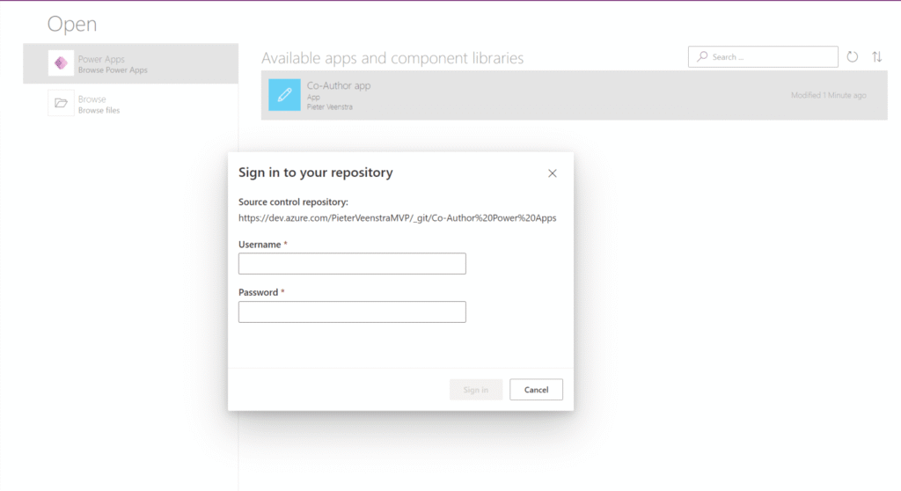
Task: Cancel the repository sign-in dialog
Action: coord(536,389)
